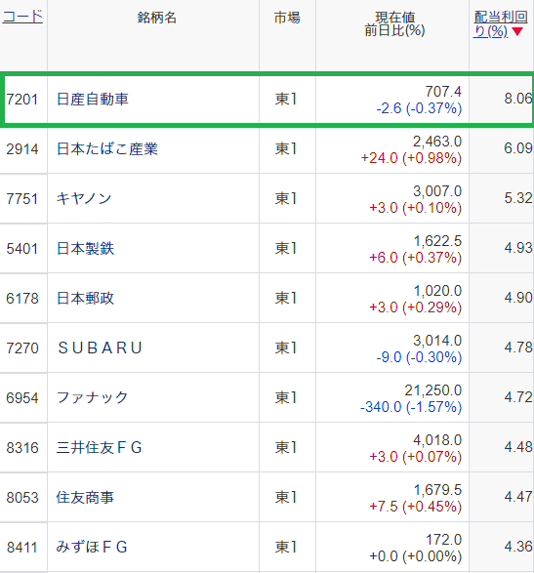Click price 1,020.0 for 日本郵政
Image resolution: width=534 pixels, height=573 pixels.
click(x=437, y=290)
